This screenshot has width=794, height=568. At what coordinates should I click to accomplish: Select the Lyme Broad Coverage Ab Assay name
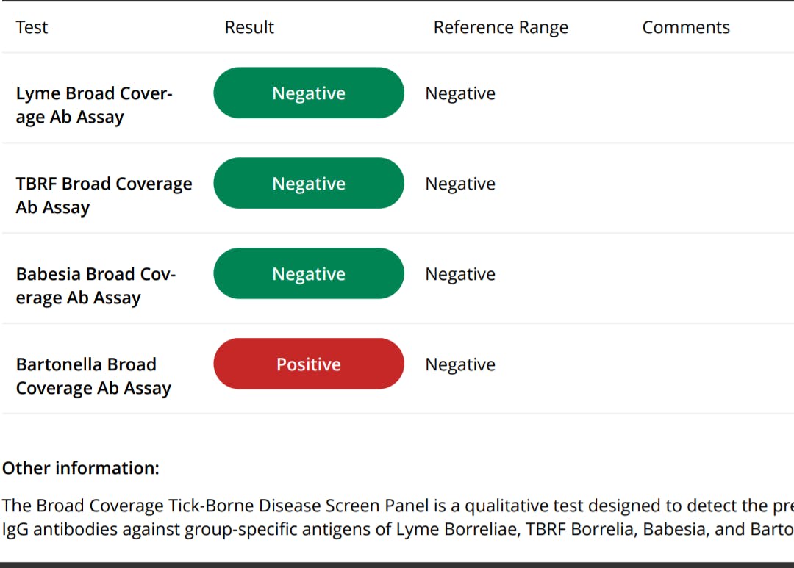93,105
